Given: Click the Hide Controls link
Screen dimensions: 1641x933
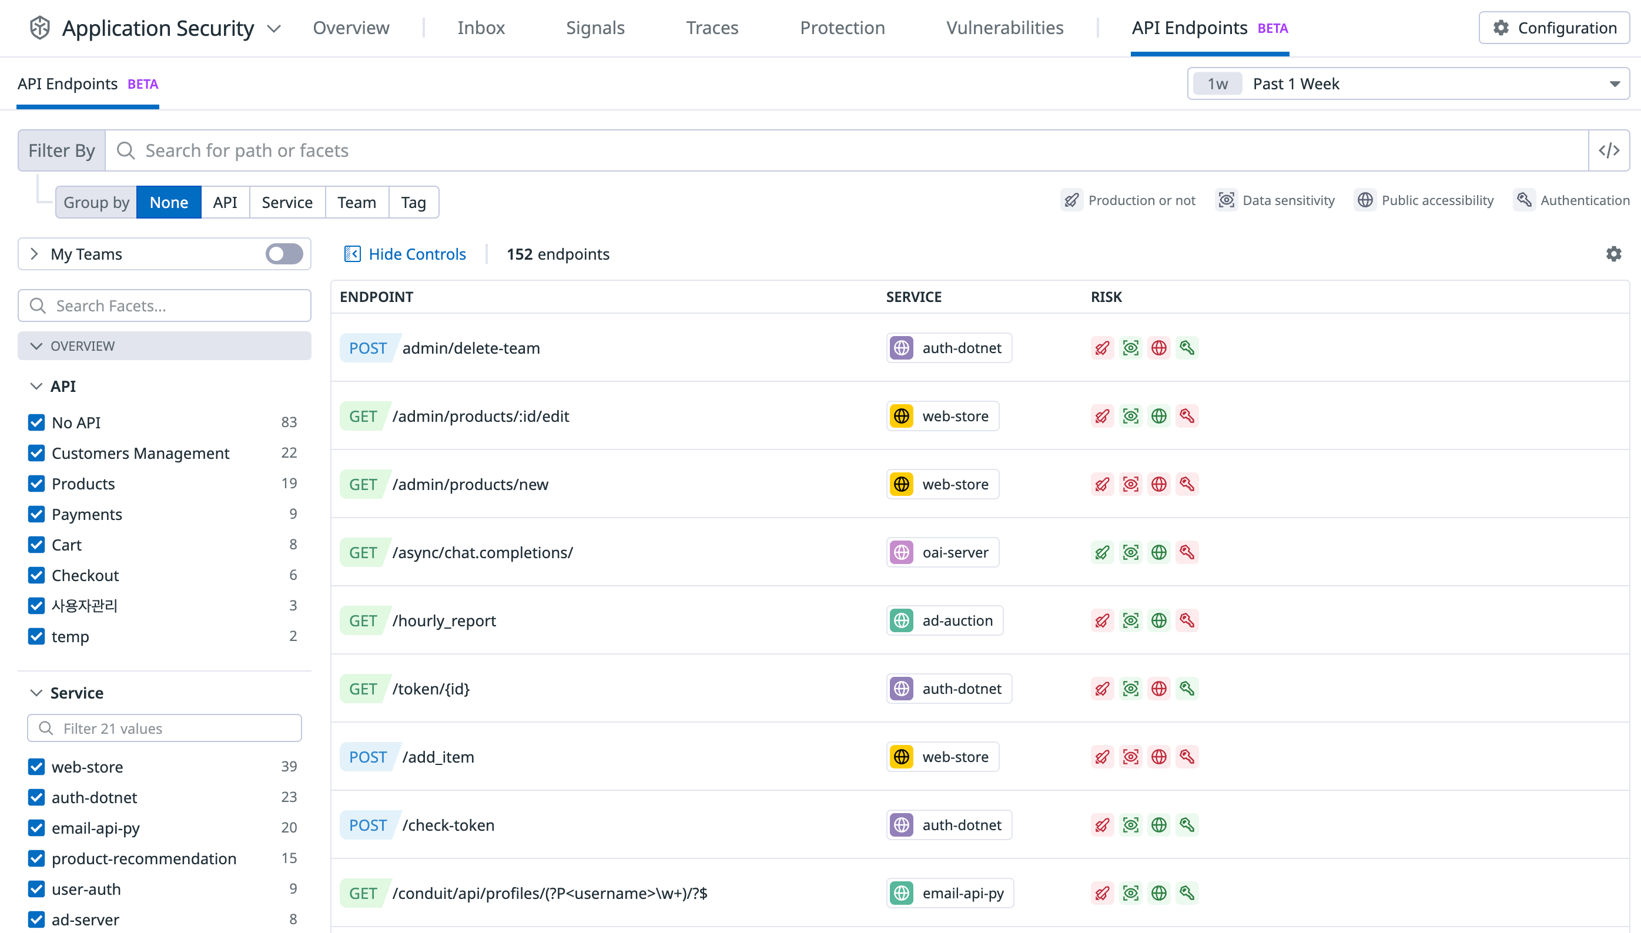Looking at the screenshot, I should point(417,254).
